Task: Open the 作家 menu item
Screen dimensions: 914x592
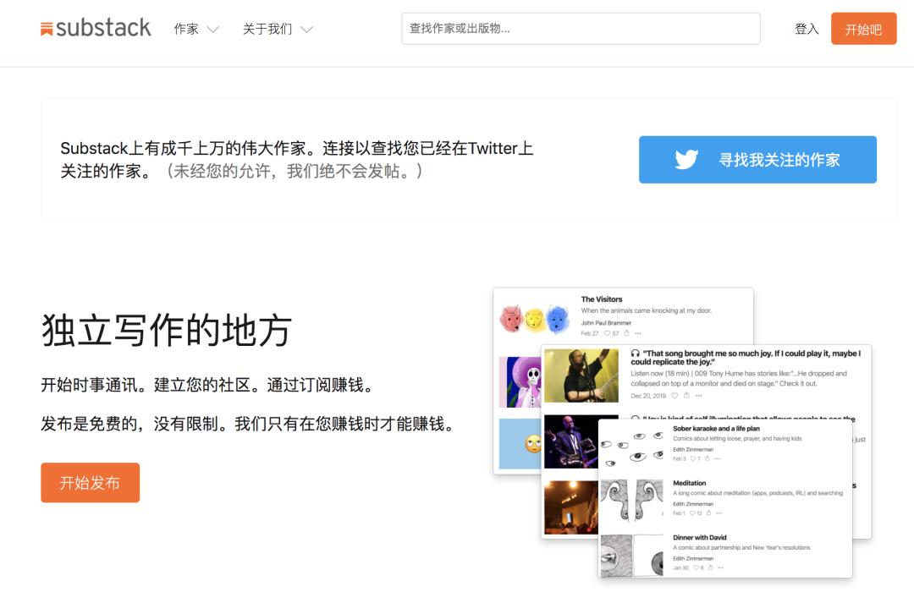Action: pyautogui.click(x=186, y=29)
